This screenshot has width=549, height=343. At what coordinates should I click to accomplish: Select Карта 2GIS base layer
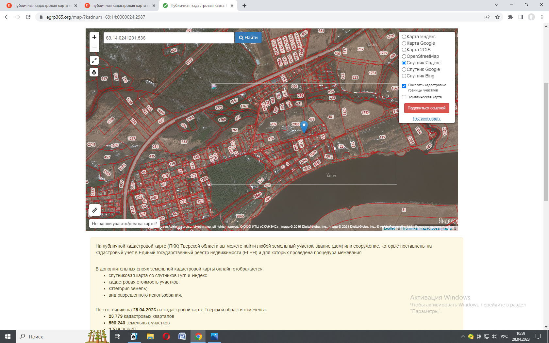coord(404,50)
